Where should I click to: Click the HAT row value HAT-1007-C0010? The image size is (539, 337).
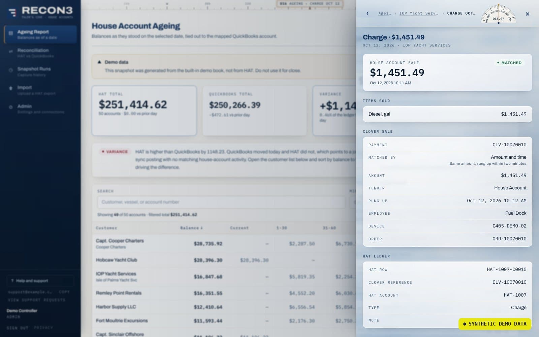506,269
